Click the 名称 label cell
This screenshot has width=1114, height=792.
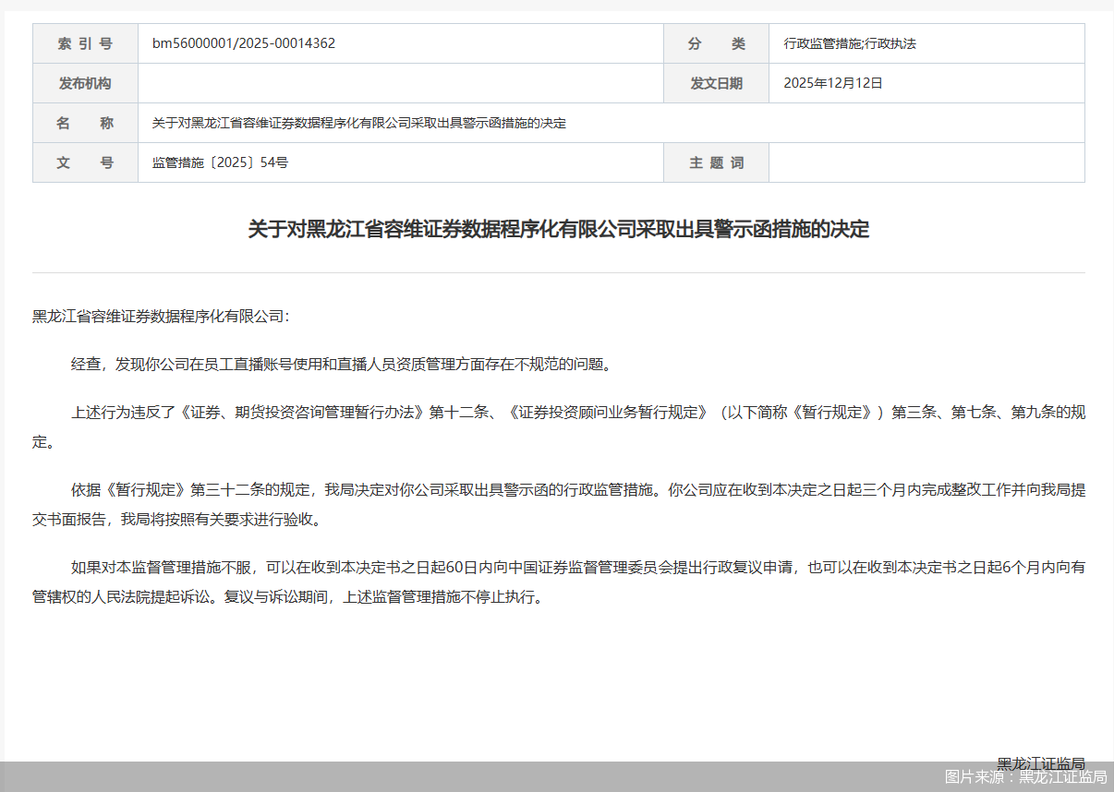click(85, 122)
